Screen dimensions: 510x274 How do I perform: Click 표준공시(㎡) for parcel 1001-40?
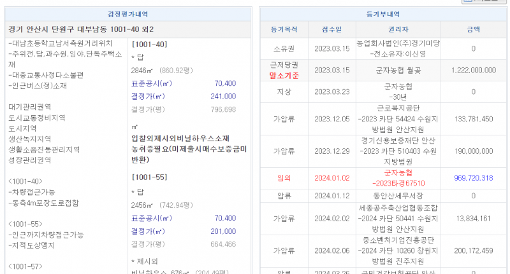(x=152, y=83)
